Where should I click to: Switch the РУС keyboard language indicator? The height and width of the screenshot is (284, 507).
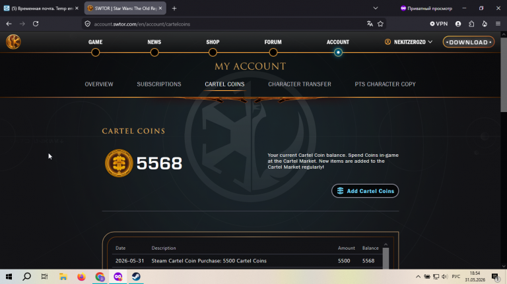456,277
